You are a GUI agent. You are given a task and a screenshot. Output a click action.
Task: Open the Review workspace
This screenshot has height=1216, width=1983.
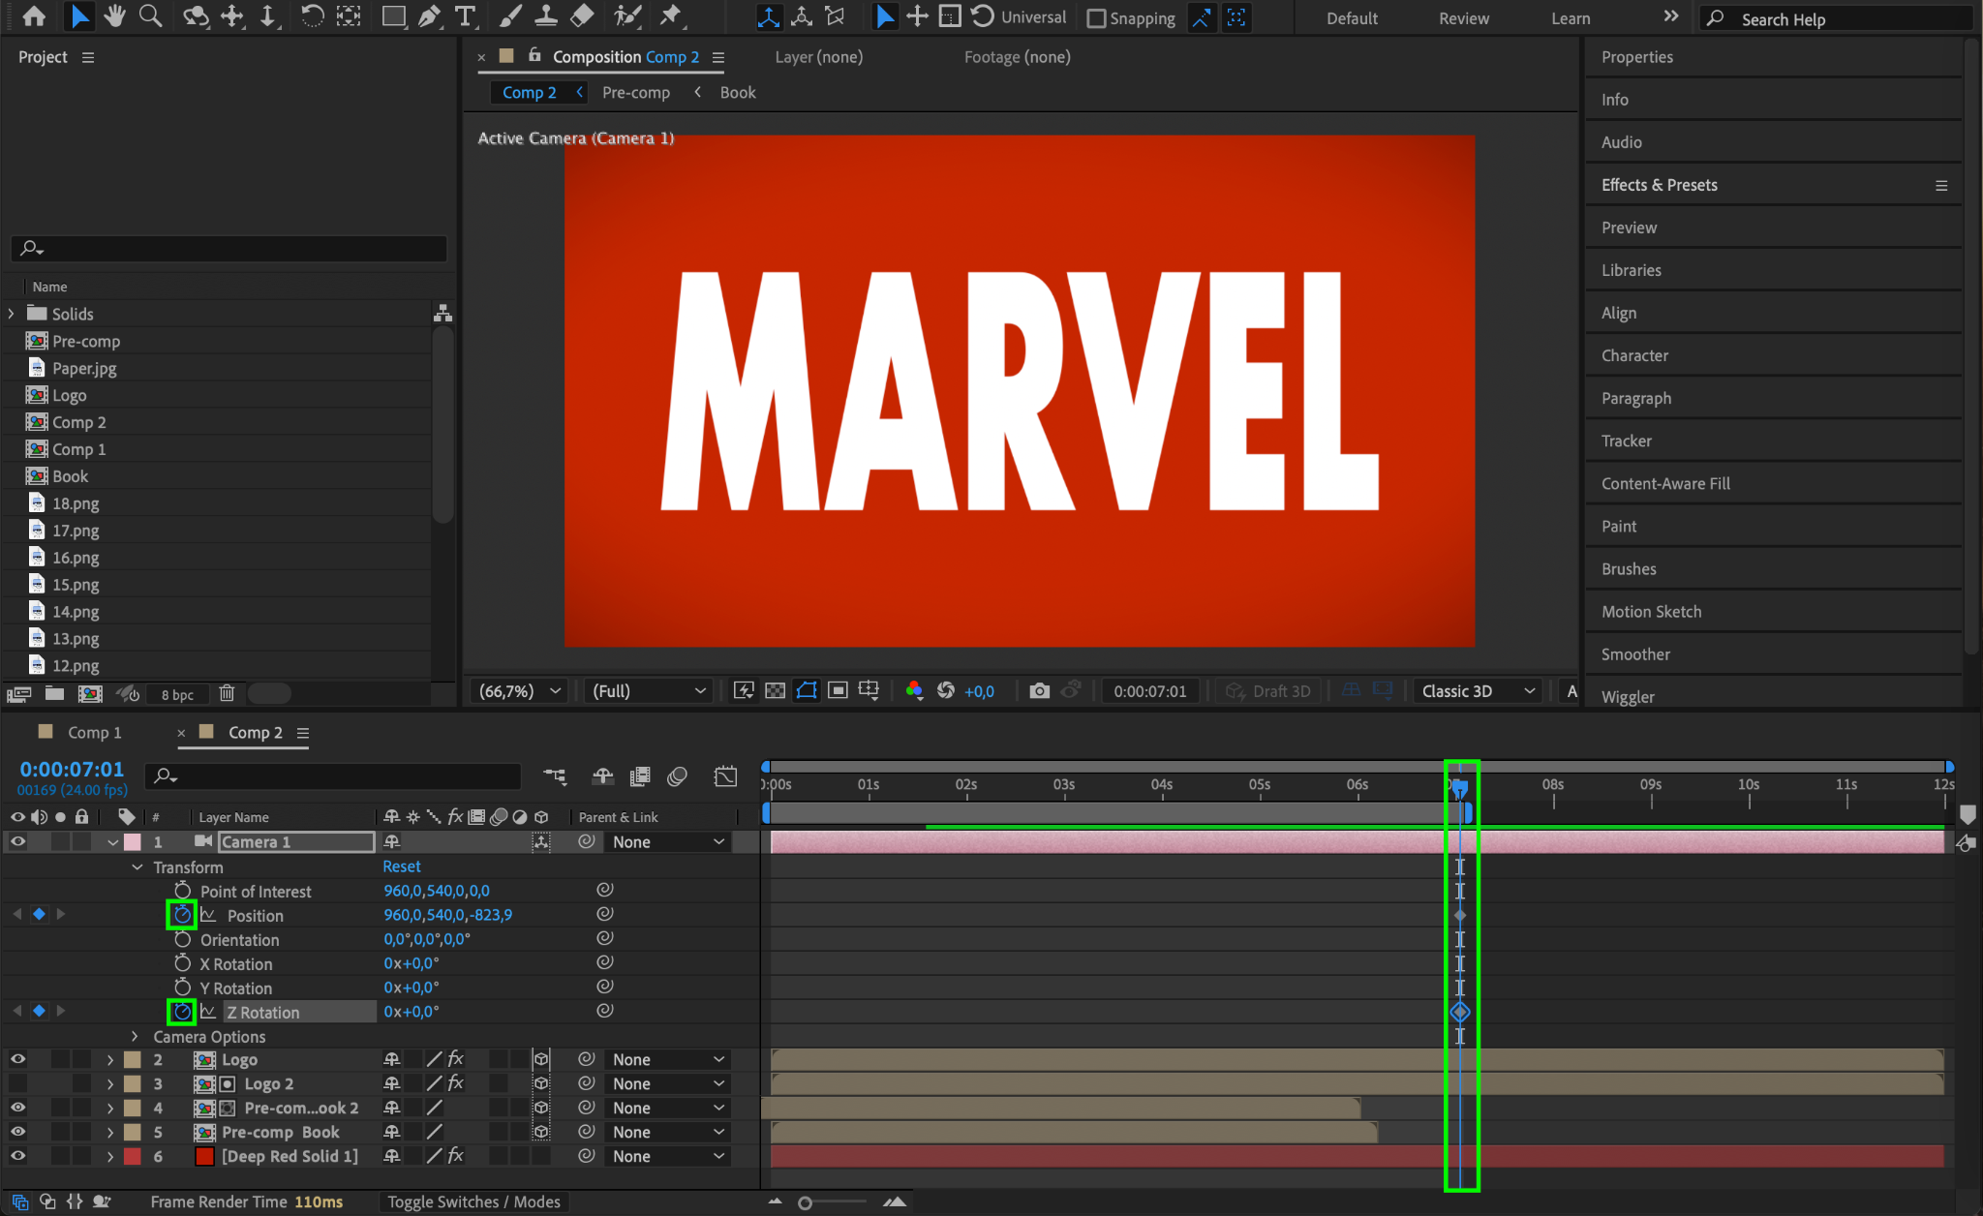tap(1463, 18)
